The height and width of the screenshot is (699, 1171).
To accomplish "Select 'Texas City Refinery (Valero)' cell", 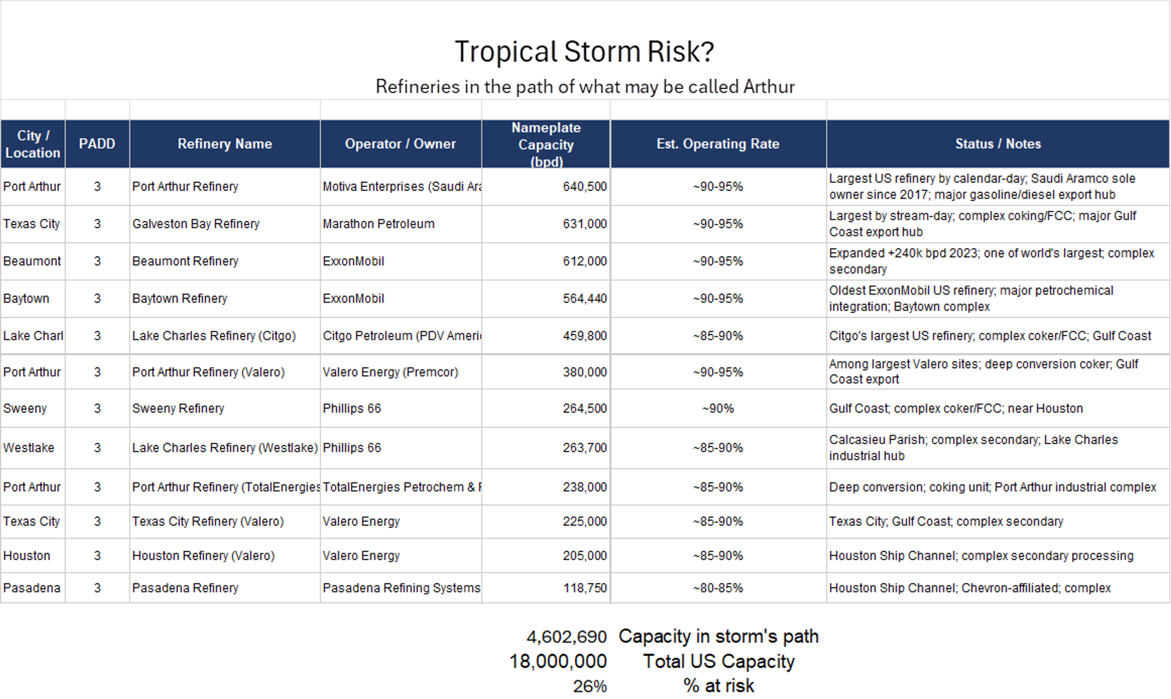I will click(x=225, y=522).
